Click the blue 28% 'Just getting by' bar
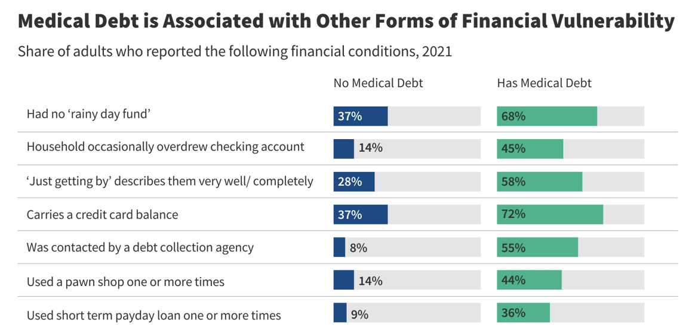689x332 pixels. pos(353,182)
